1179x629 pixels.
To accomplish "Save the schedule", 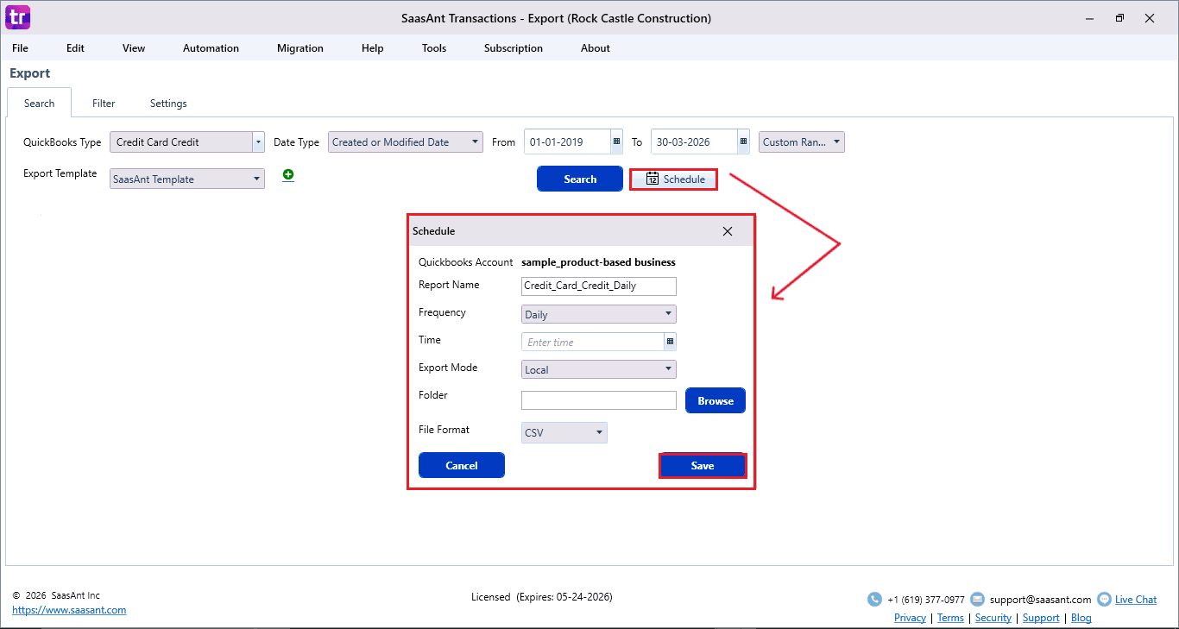I will coord(703,465).
